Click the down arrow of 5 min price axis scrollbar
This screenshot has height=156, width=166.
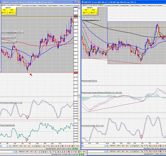point(79,95)
